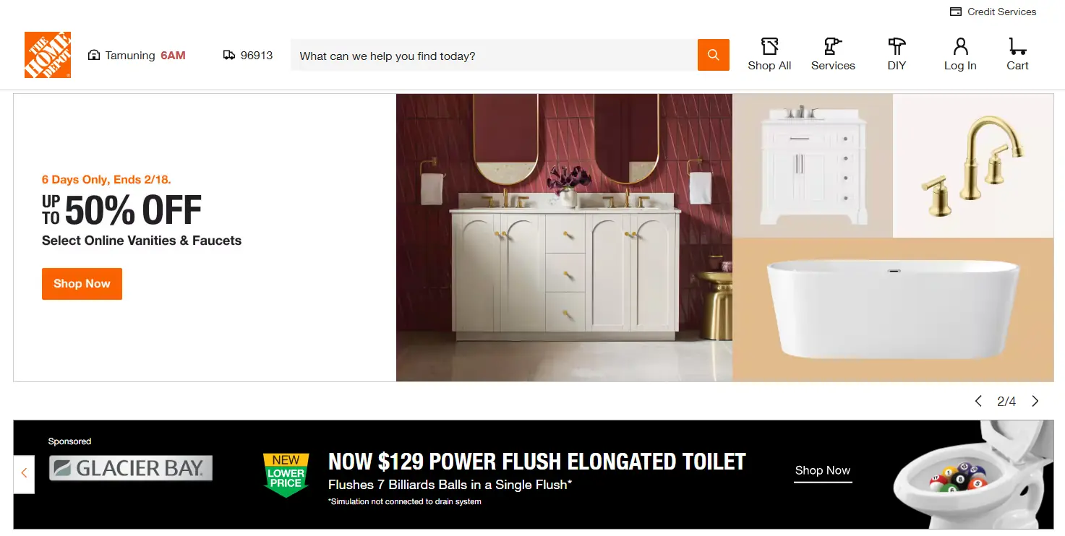Viewport: 1065px width, 536px height.
Task: Click the Log In person icon
Action: [x=960, y=46]
